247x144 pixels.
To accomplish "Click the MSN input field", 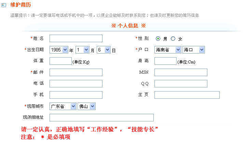I will point(181,72).
